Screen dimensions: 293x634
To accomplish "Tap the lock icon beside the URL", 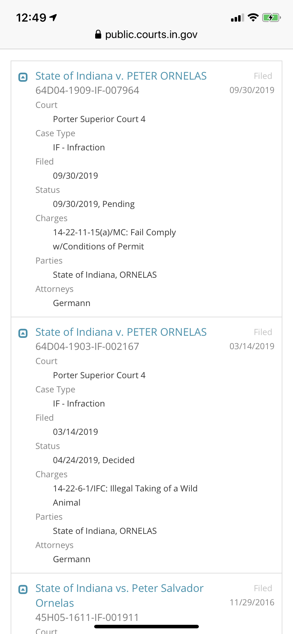I will [98, 34].
